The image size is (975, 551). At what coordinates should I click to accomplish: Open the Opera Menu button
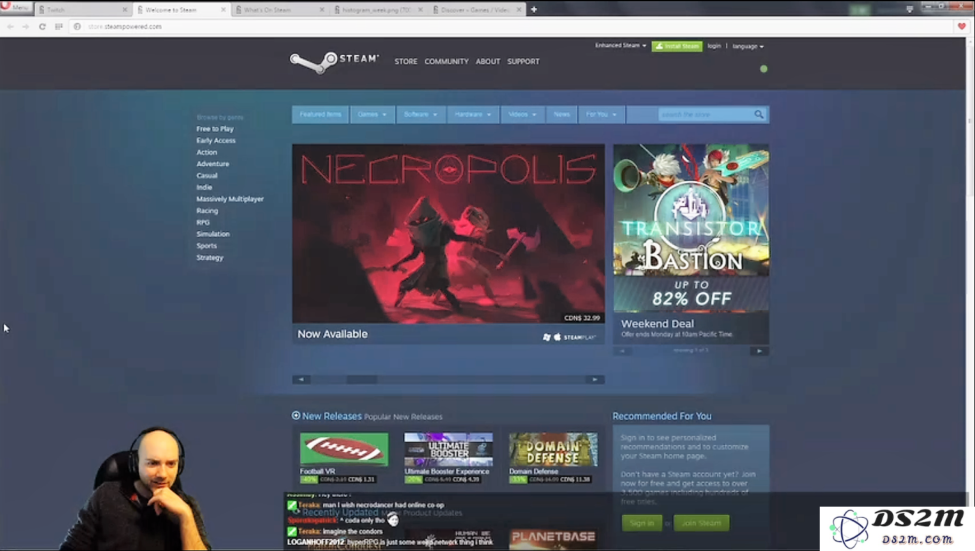point(16,8)
